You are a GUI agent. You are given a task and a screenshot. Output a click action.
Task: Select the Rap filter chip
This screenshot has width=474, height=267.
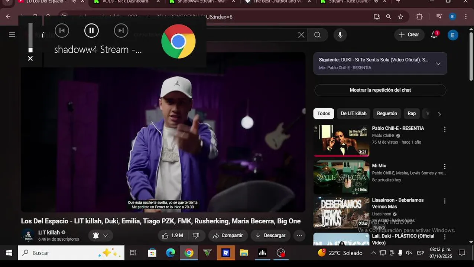click(412, 113)
